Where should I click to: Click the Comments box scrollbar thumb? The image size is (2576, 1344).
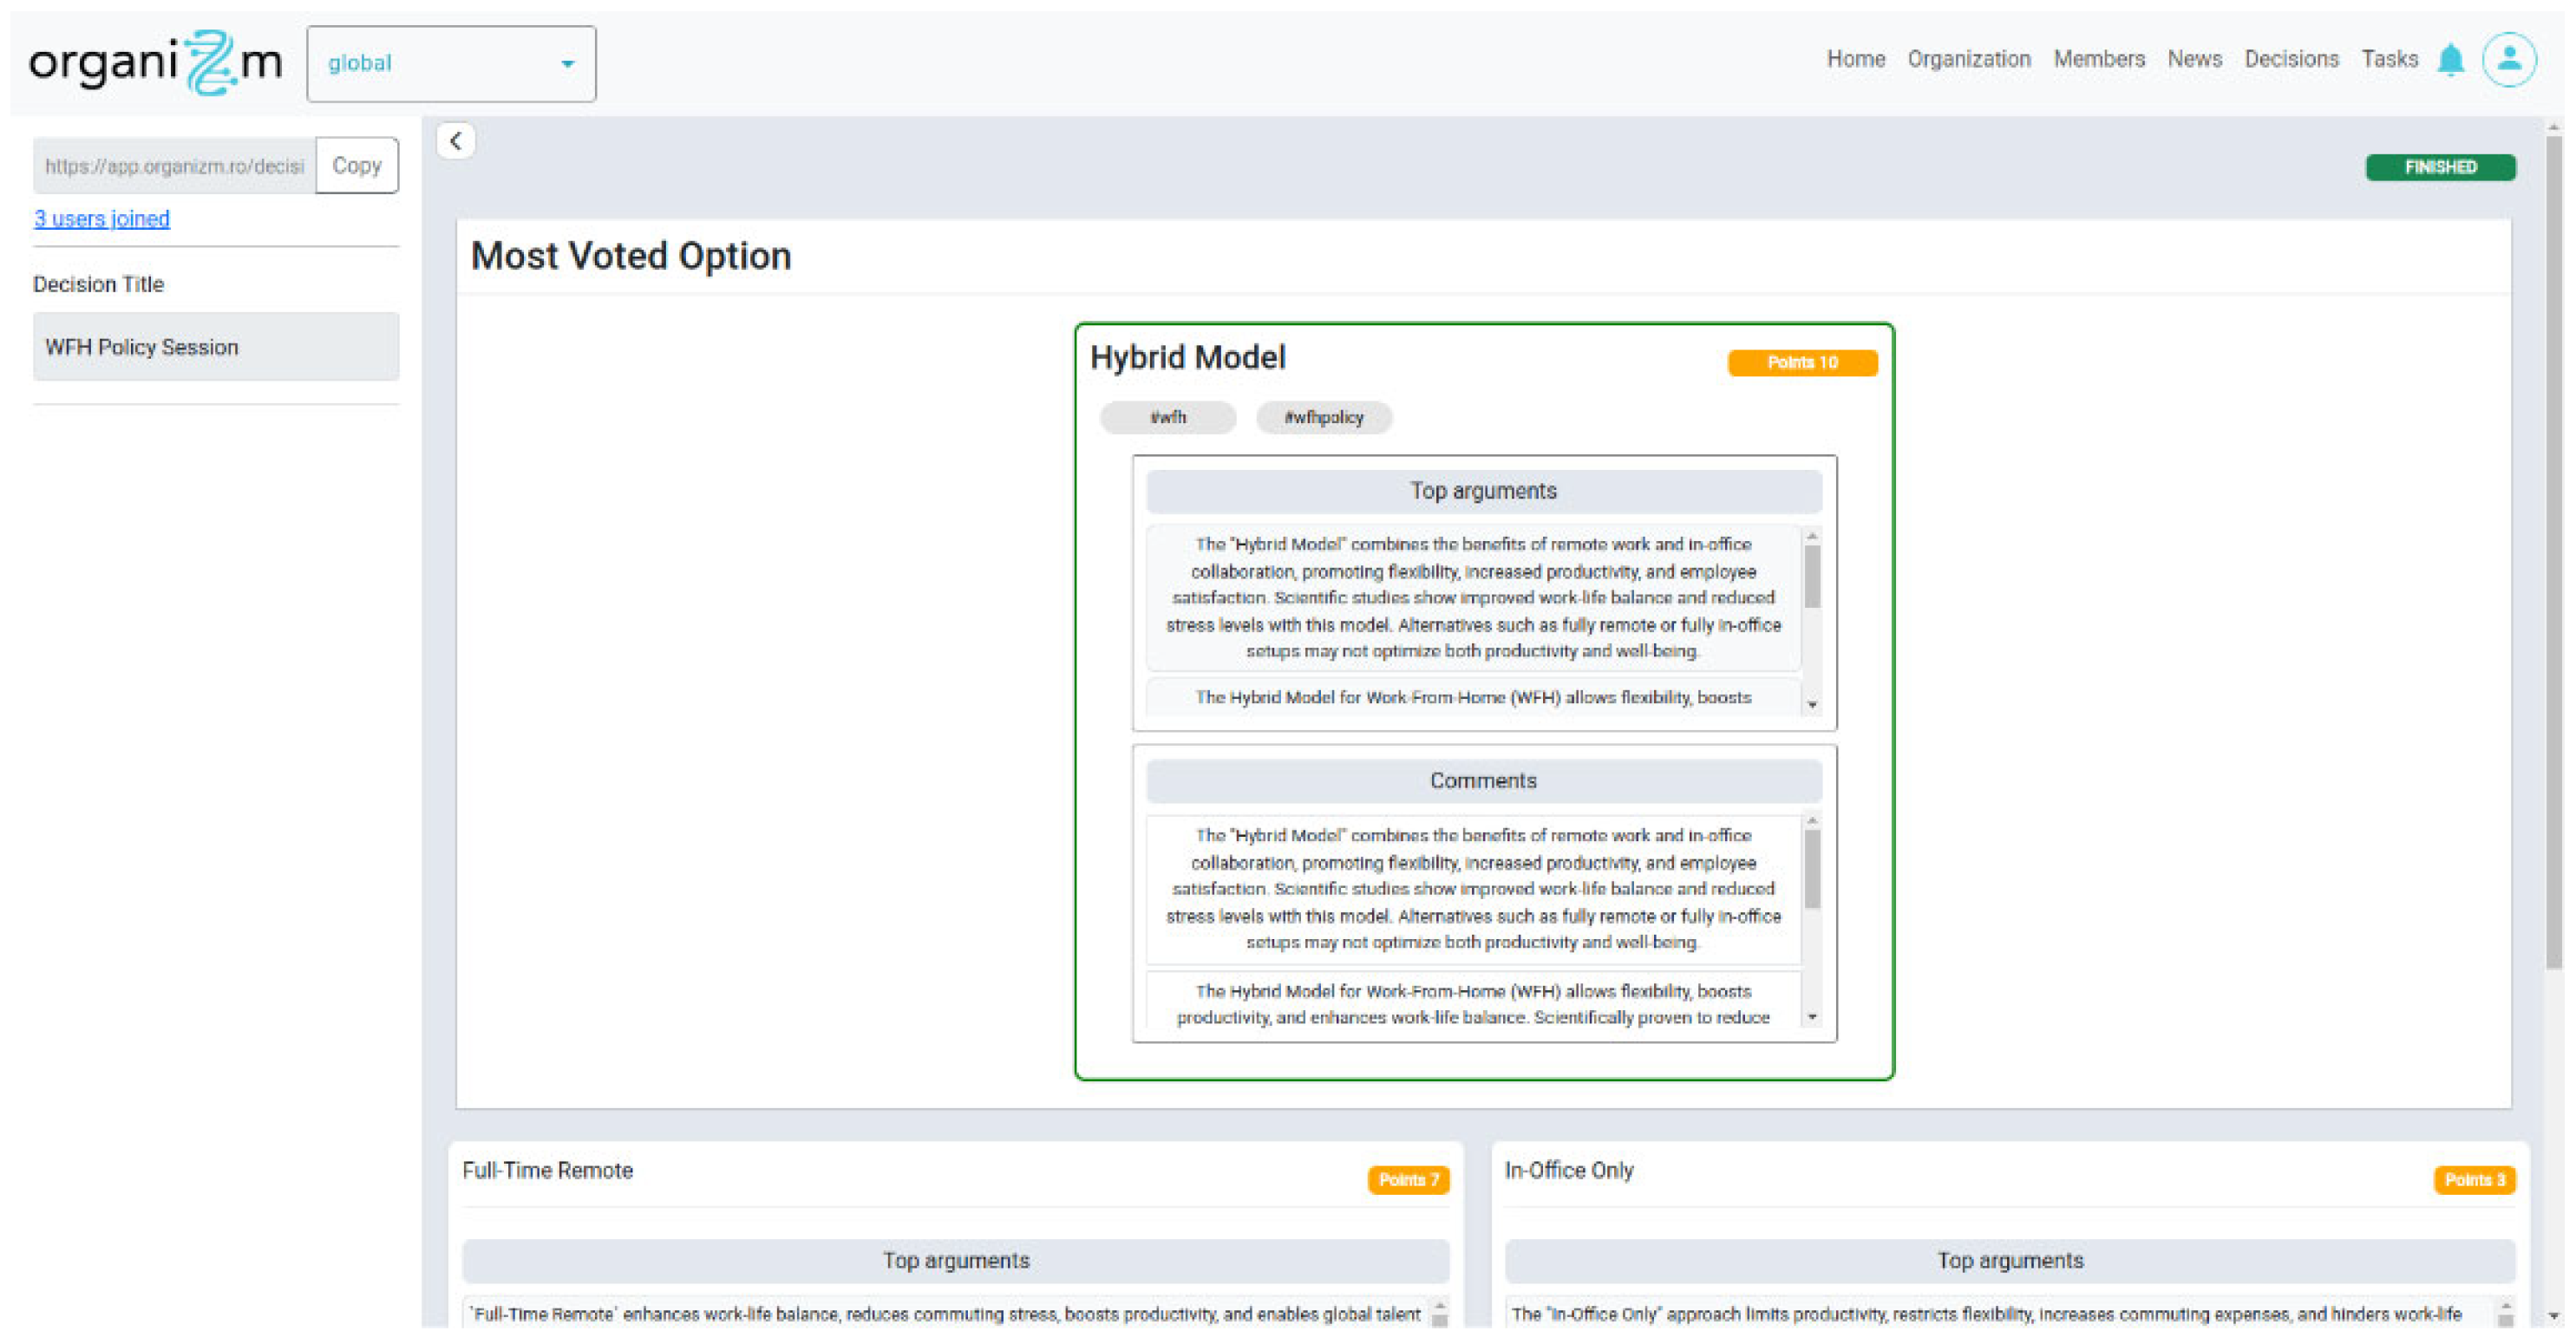(x=1811, y=868)
